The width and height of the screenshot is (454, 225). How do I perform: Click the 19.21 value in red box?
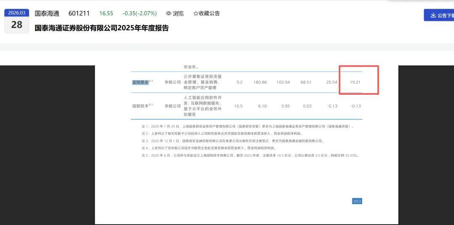(x=355, y=82)
